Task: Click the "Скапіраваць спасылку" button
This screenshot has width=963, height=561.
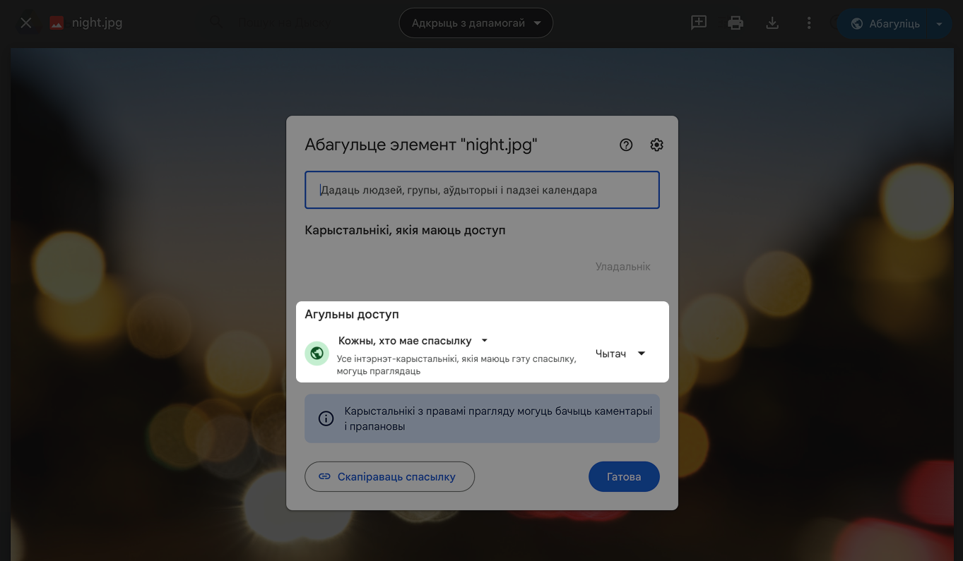Action: pyautogui.click(x=389, y=476)
